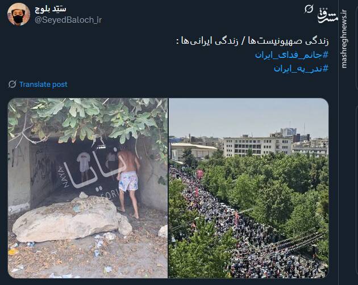Click the Grok icon beside Mashregh logo

coord(309,9)
